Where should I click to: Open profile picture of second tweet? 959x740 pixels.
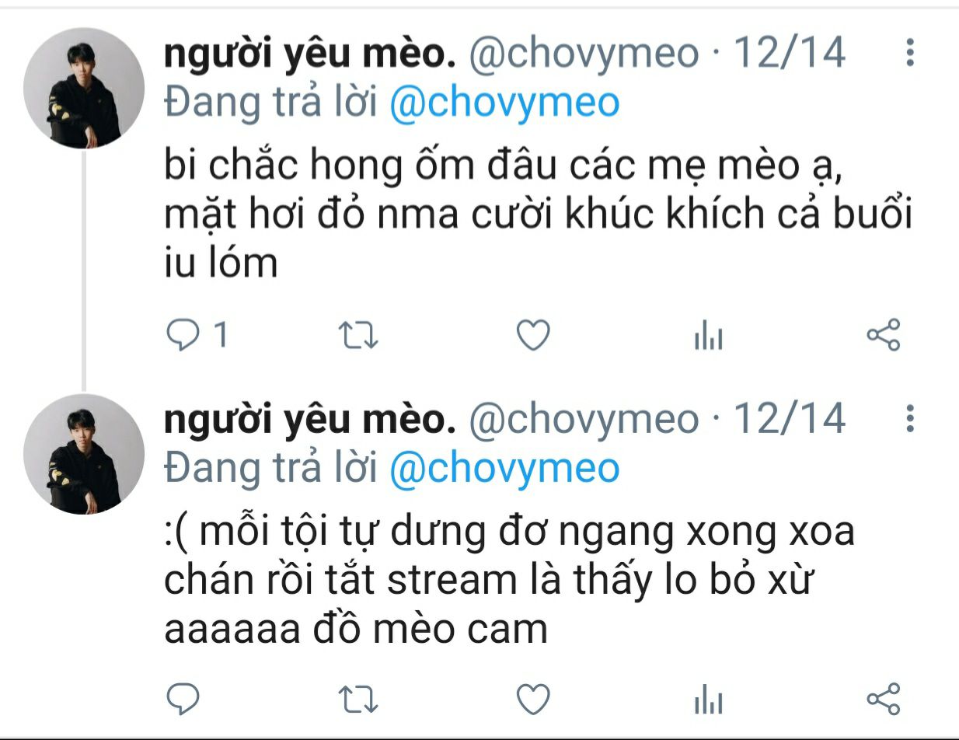coord(84,453)
